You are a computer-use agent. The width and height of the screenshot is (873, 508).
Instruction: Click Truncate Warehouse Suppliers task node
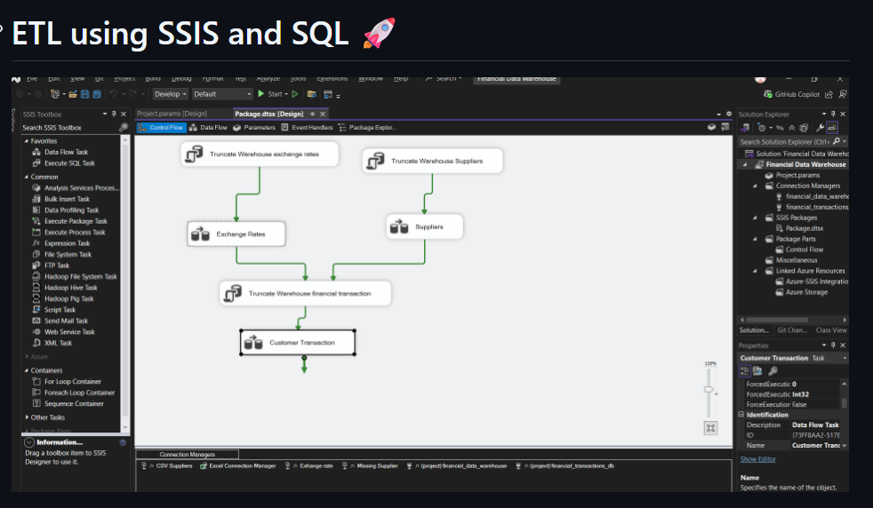[x=433, y=161]
